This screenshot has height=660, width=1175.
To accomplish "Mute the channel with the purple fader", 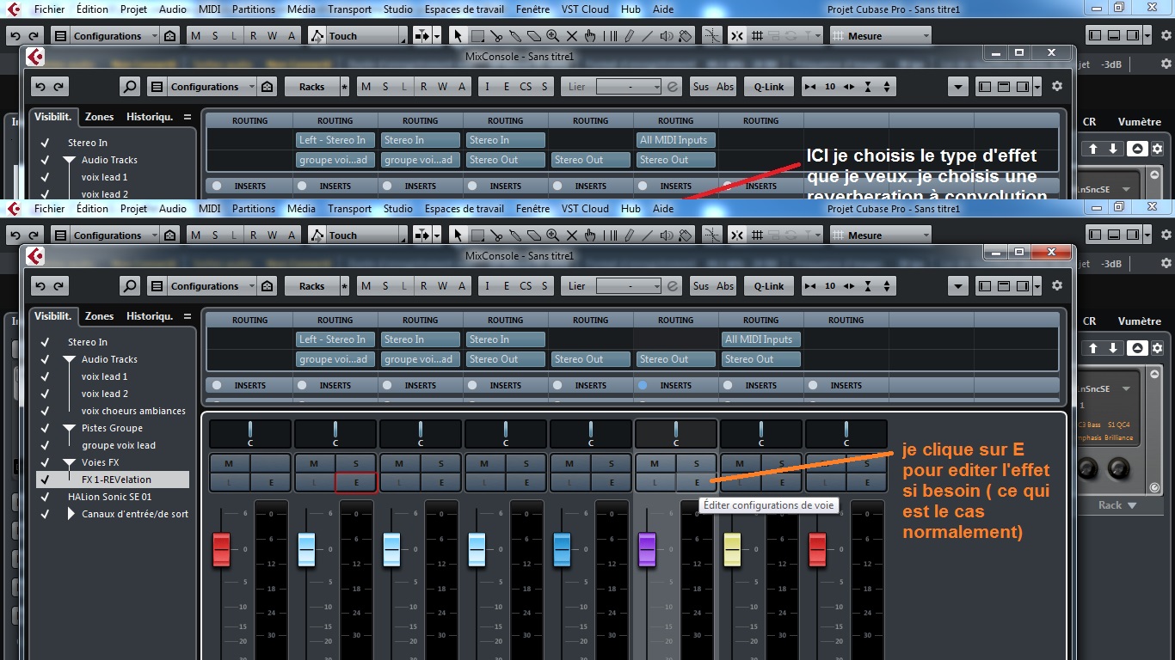I will (655, 464).
